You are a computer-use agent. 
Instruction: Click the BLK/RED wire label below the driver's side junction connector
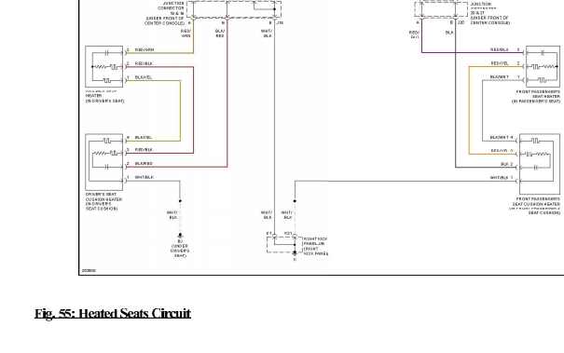tap(220, 34)
